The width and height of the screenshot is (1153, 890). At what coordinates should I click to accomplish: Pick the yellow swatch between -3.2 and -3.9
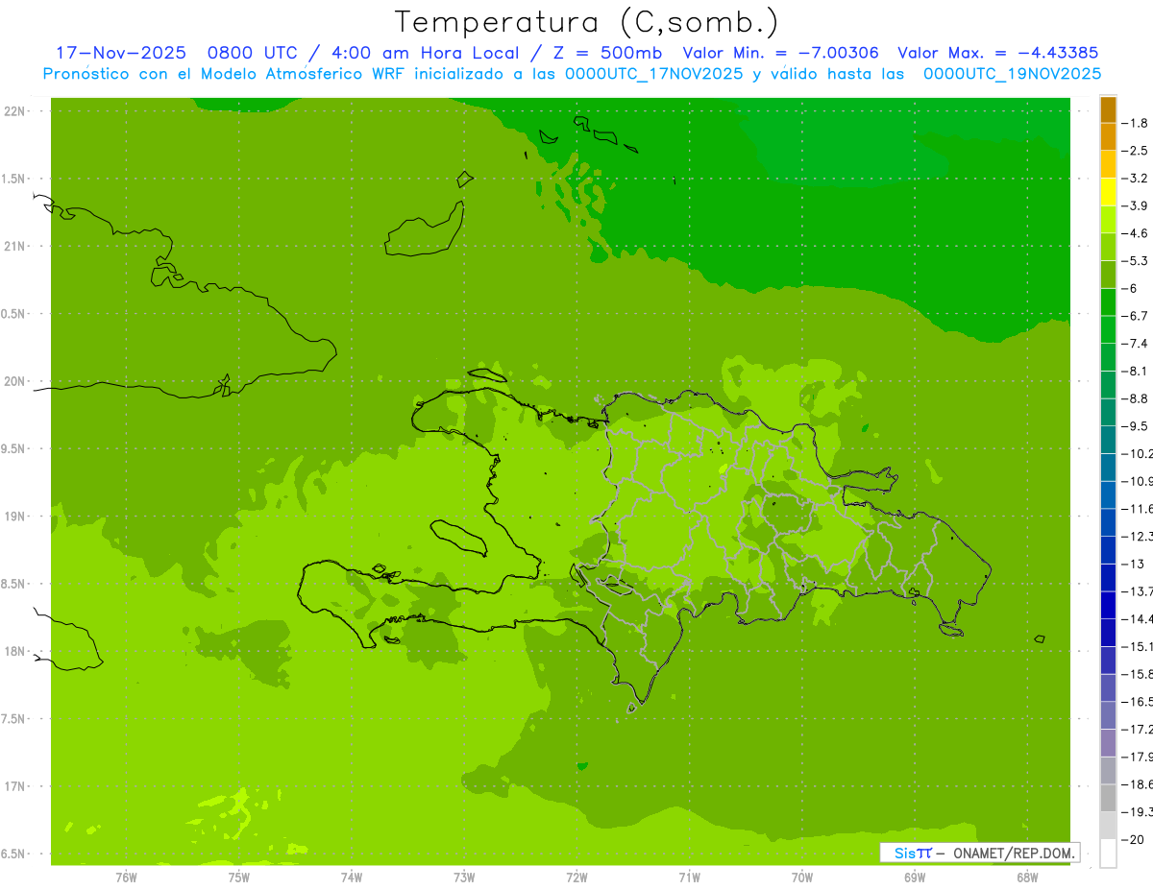point(1109,192)
